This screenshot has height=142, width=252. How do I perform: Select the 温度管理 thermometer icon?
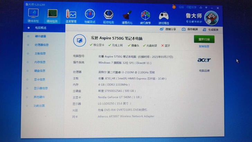(x=71, y=15)
